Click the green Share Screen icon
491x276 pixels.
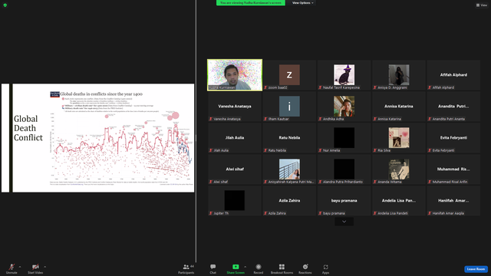coord(236,267)
